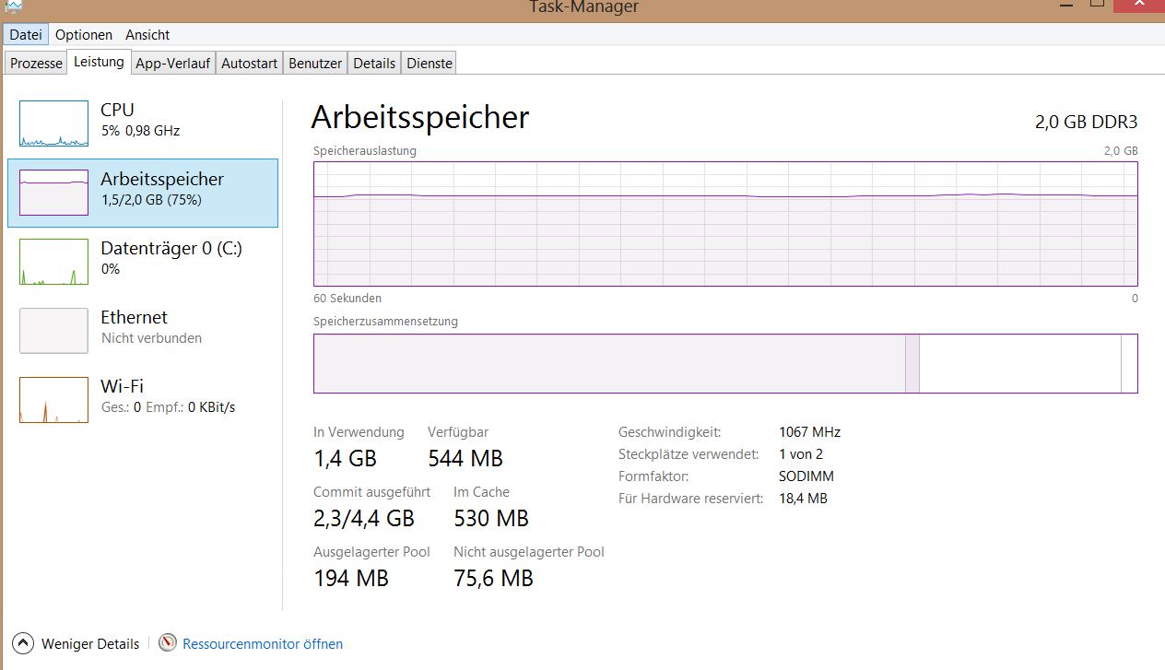Select the Ethernet graph thumbnail
Viewport: 1165px width, 670px height.
[54, 331]
